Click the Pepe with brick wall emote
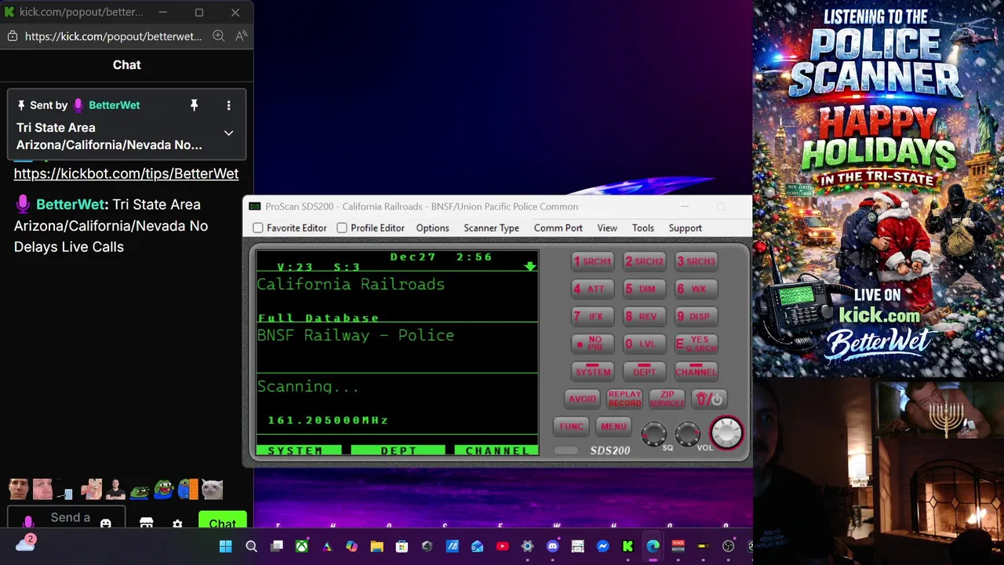 [188, 489]
